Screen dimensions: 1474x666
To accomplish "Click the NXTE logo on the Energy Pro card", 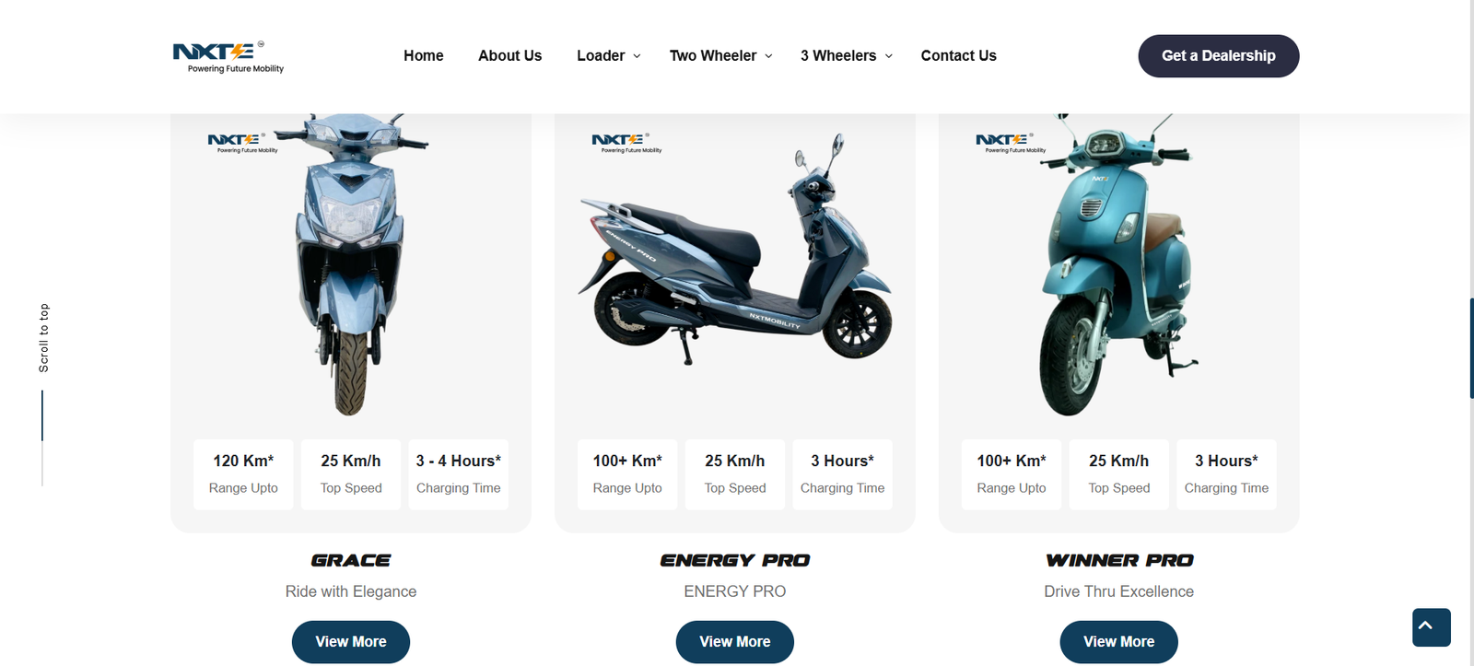I will (626, 143).
